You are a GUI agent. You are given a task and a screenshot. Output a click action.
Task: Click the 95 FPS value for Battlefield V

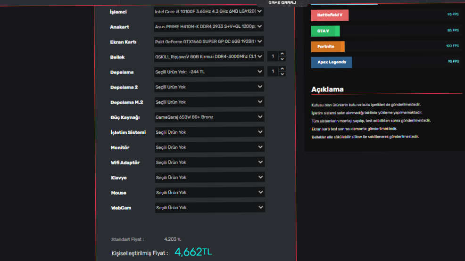(x=453, y=14)
